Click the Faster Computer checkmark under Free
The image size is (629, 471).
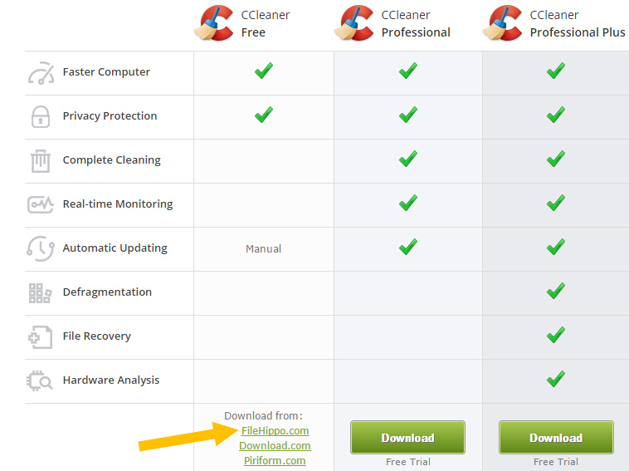click(264, 71)
